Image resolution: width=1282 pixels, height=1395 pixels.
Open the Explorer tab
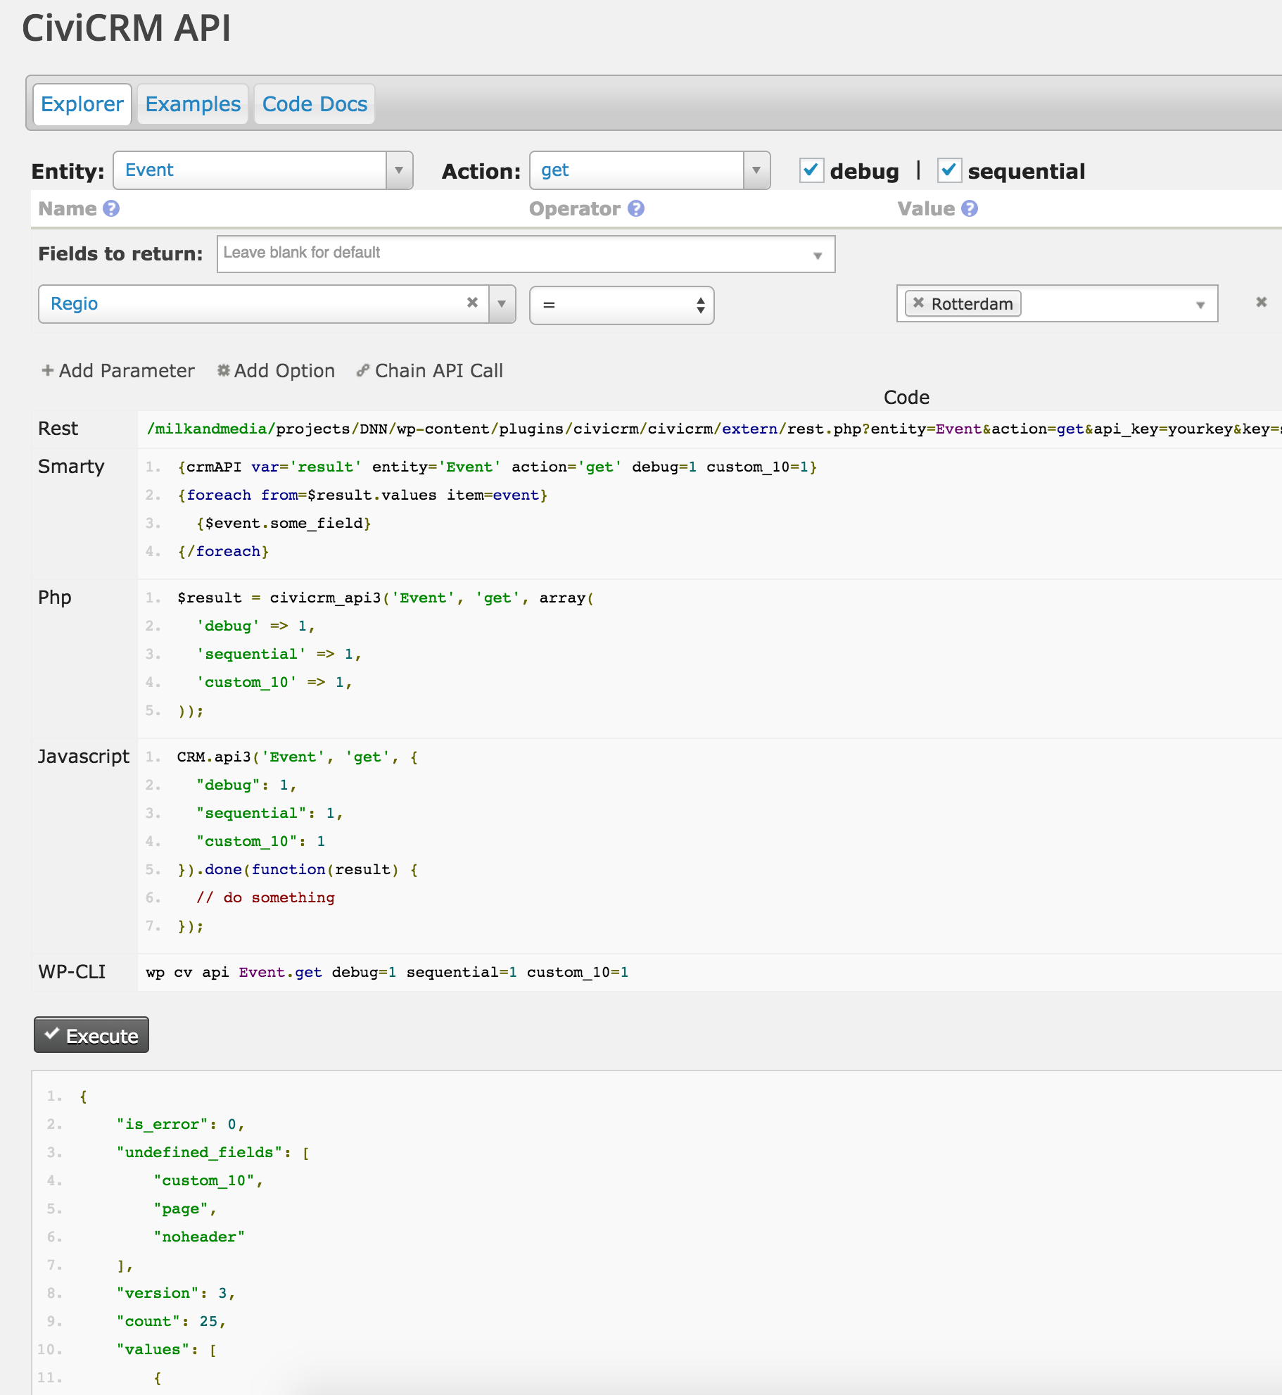82,104
